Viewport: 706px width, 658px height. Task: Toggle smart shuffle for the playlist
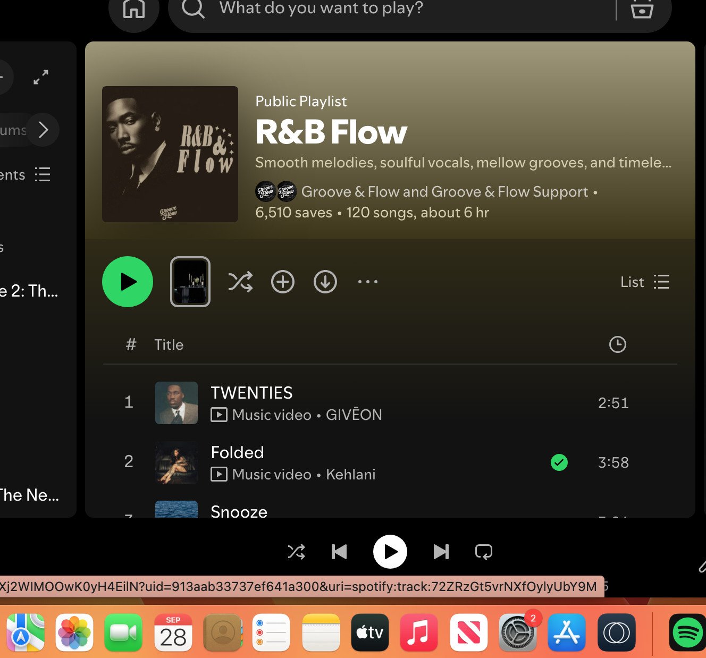(240, 282)
